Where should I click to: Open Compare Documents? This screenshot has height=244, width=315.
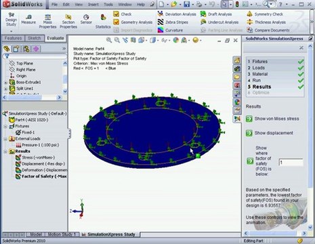(x=268, y=30)
